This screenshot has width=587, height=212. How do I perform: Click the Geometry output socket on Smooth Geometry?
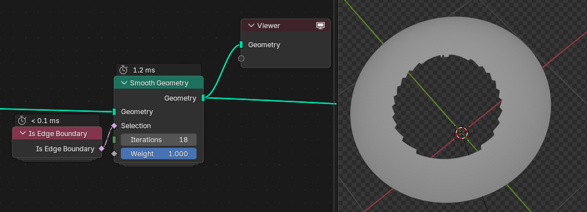pyautogui.click(x=203, y=98)
